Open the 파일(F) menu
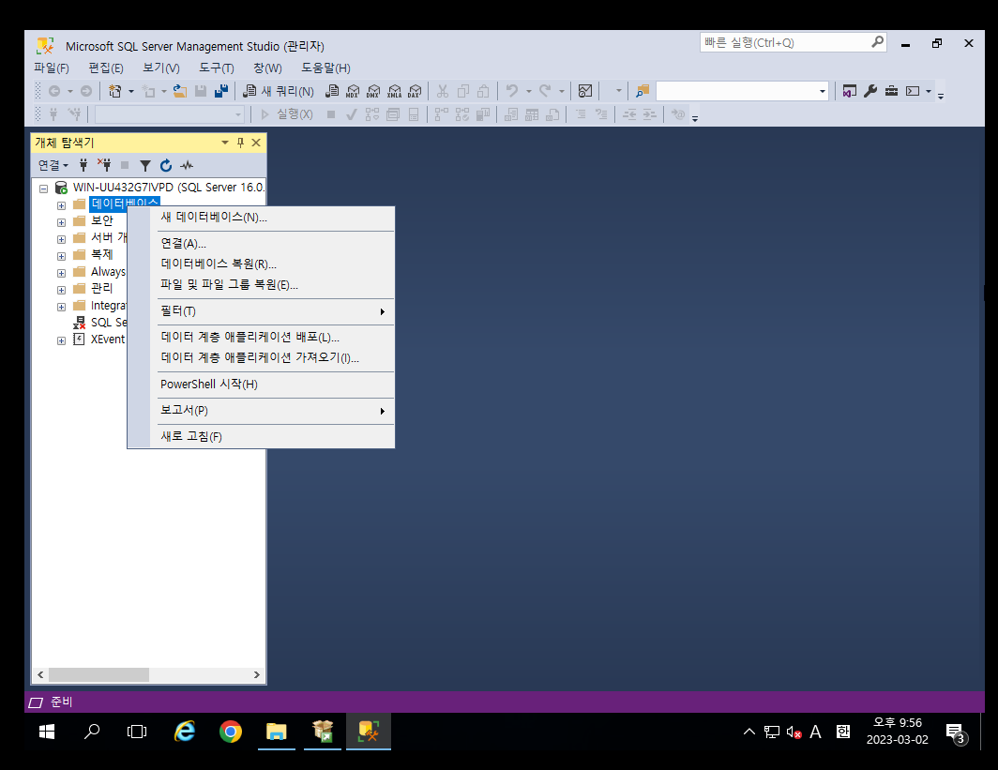998x770 pixels. click(52, 68)
